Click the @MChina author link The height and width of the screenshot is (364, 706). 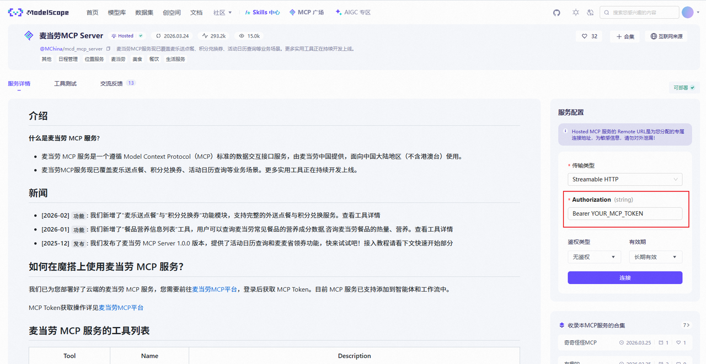[51, 49]
